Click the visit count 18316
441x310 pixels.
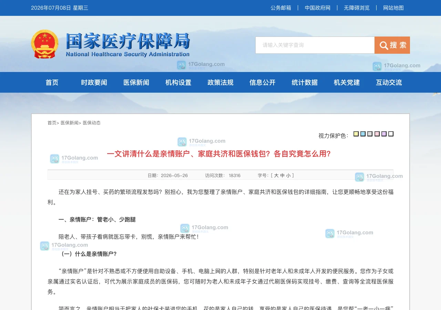click(235, 175)
